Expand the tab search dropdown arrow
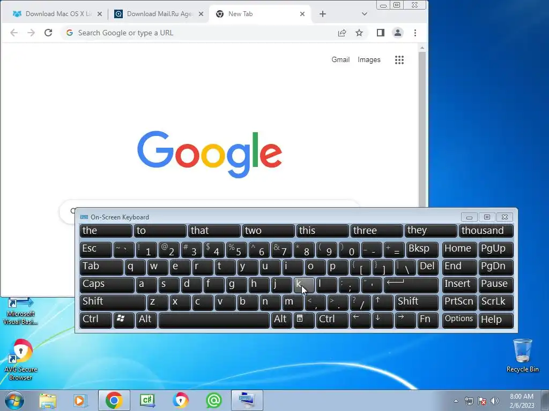The width and height of the screenshot is (549, 411). point(365,14)
